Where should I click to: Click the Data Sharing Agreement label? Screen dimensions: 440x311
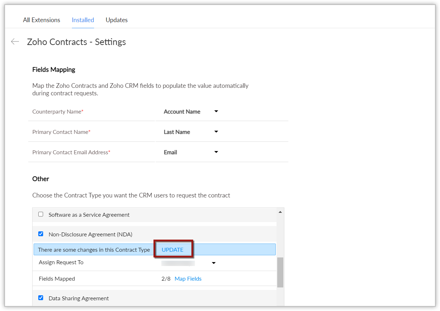pyautogui.click(x=79, y=299)
